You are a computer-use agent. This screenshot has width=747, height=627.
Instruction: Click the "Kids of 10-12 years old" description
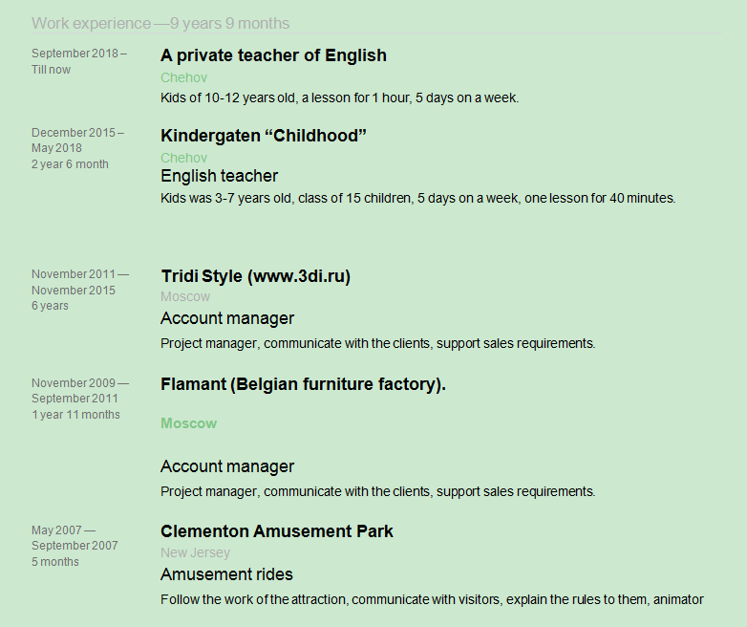tap(339, 97)
